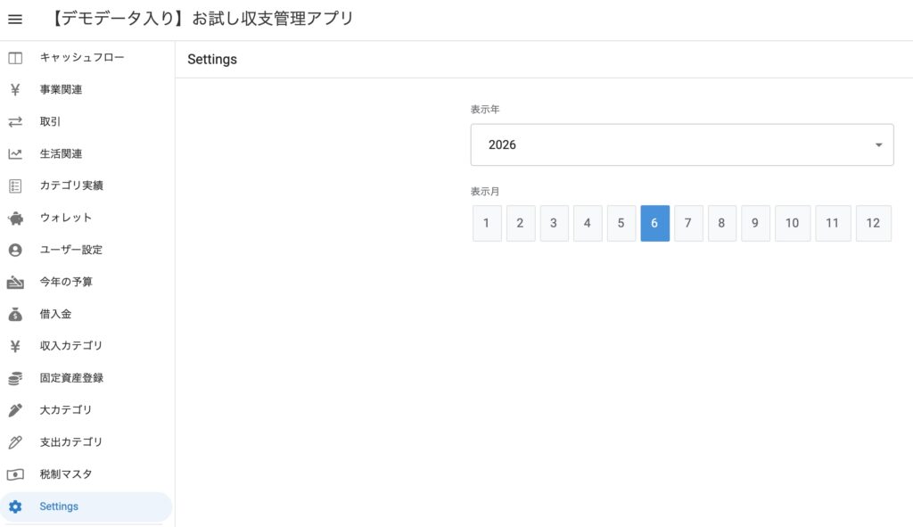Open the 表示年 dropdown arrow
Screen dimensions: 913x527
coord(878,145)
